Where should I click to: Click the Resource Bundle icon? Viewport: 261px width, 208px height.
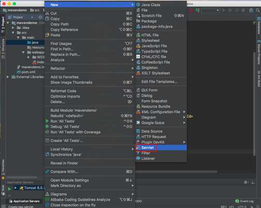[x=138, y=107]
